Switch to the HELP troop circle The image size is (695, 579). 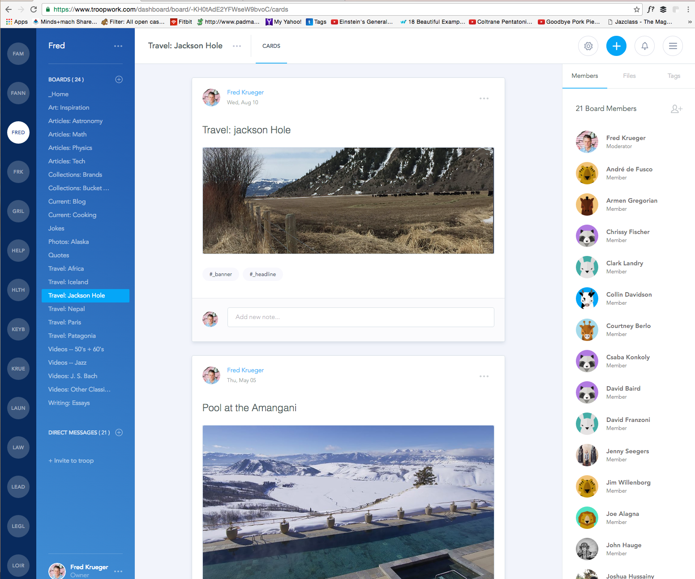point(18,251)
